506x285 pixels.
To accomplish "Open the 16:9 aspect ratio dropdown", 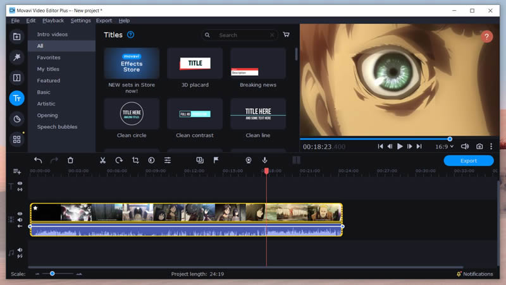I will click(x=445, y=147).
